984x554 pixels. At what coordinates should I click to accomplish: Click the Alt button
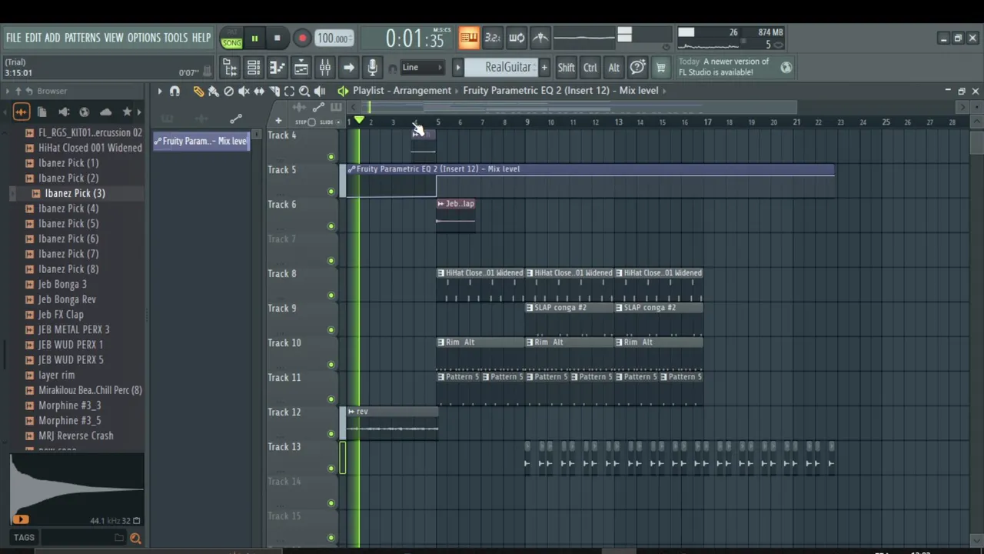pyautogui.click(x=613, y=68)
